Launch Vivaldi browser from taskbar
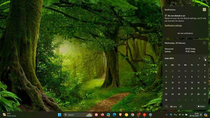 (96, 115)
